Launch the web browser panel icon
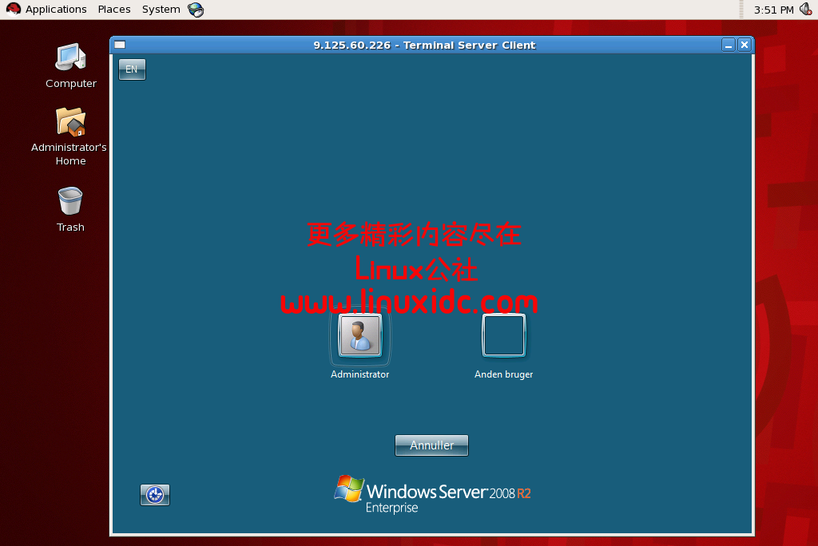This screenshot has height=546, width=818. coord(196,10)
